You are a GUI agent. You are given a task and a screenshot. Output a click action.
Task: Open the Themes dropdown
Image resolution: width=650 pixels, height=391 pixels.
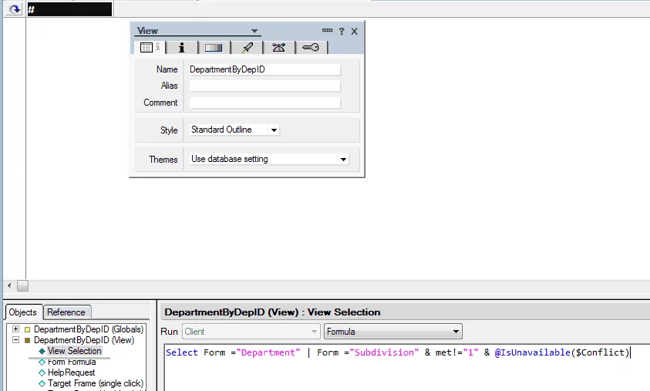(x=343, y=160)
